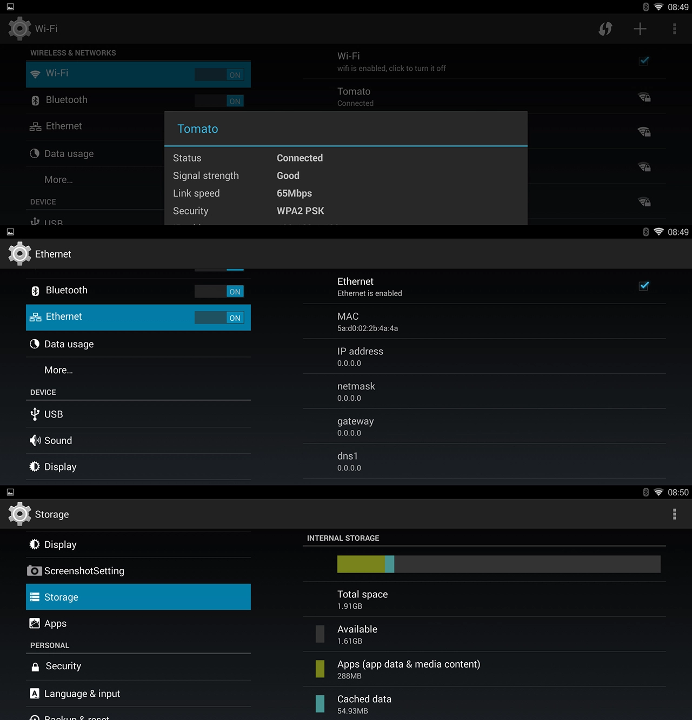This screenshot has width=692, height=720.
Task: Tap the 'Good' signal strength value
Action: coord(288,176)
